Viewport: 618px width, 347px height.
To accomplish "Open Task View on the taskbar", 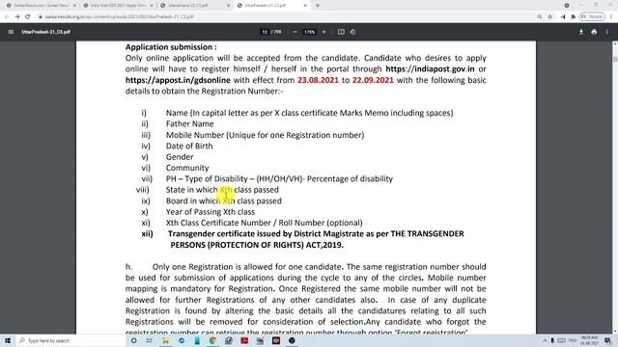I will pos(150,340).
